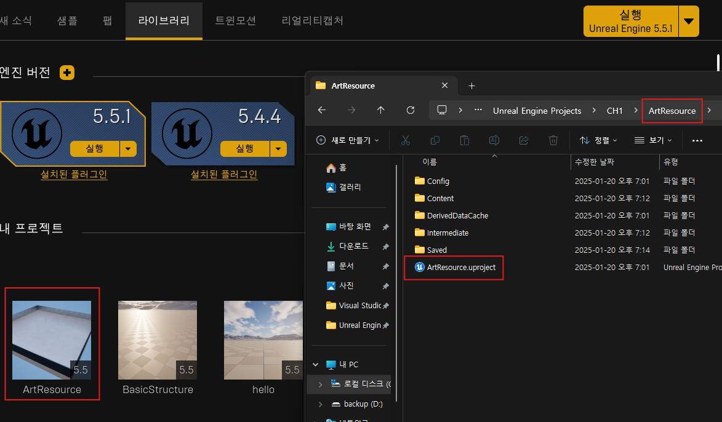Click the Copy icon in Explorer toolbar
Viewport: 722px width, 422px height.
tap(435, 140)
